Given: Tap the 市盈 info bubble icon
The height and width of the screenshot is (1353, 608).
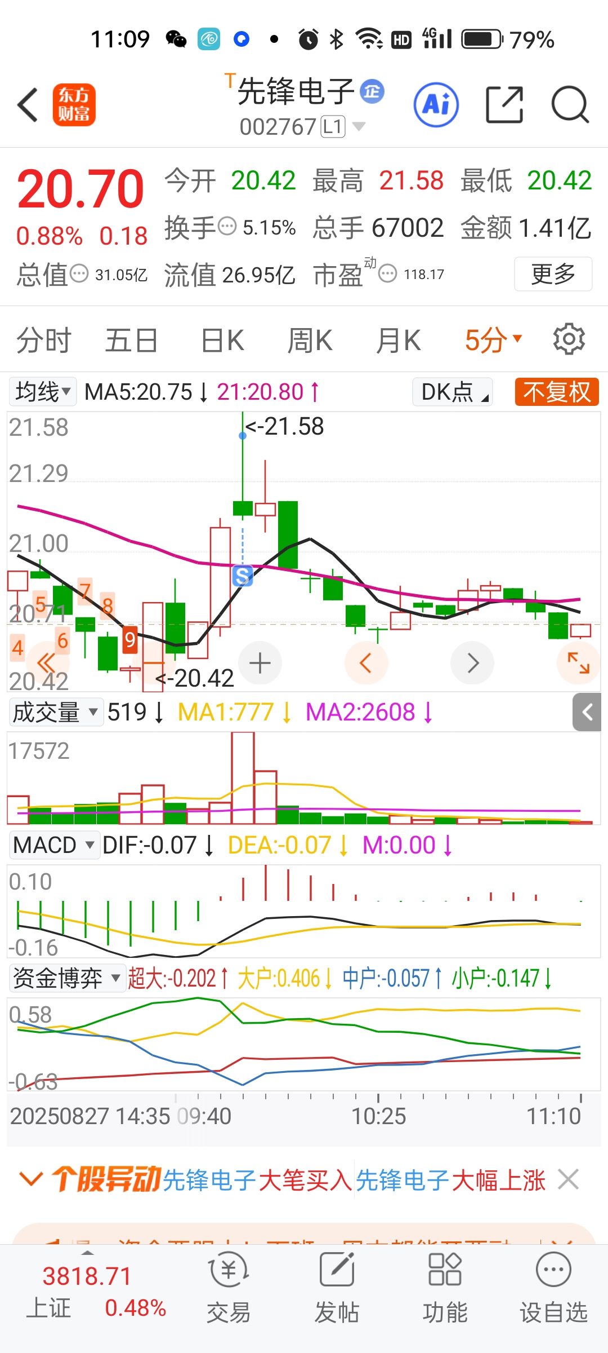Looking at the screenshot, I should (x=387, y=274).
